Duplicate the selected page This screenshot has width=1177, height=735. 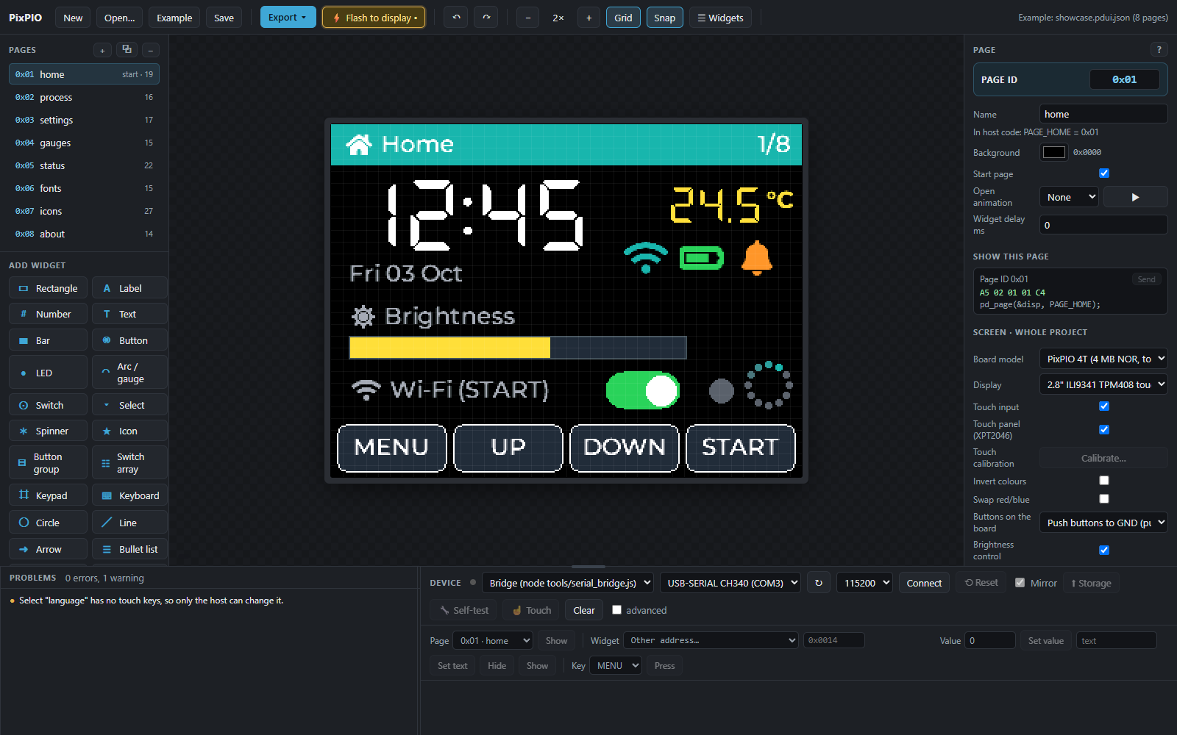tap(127, 50)
